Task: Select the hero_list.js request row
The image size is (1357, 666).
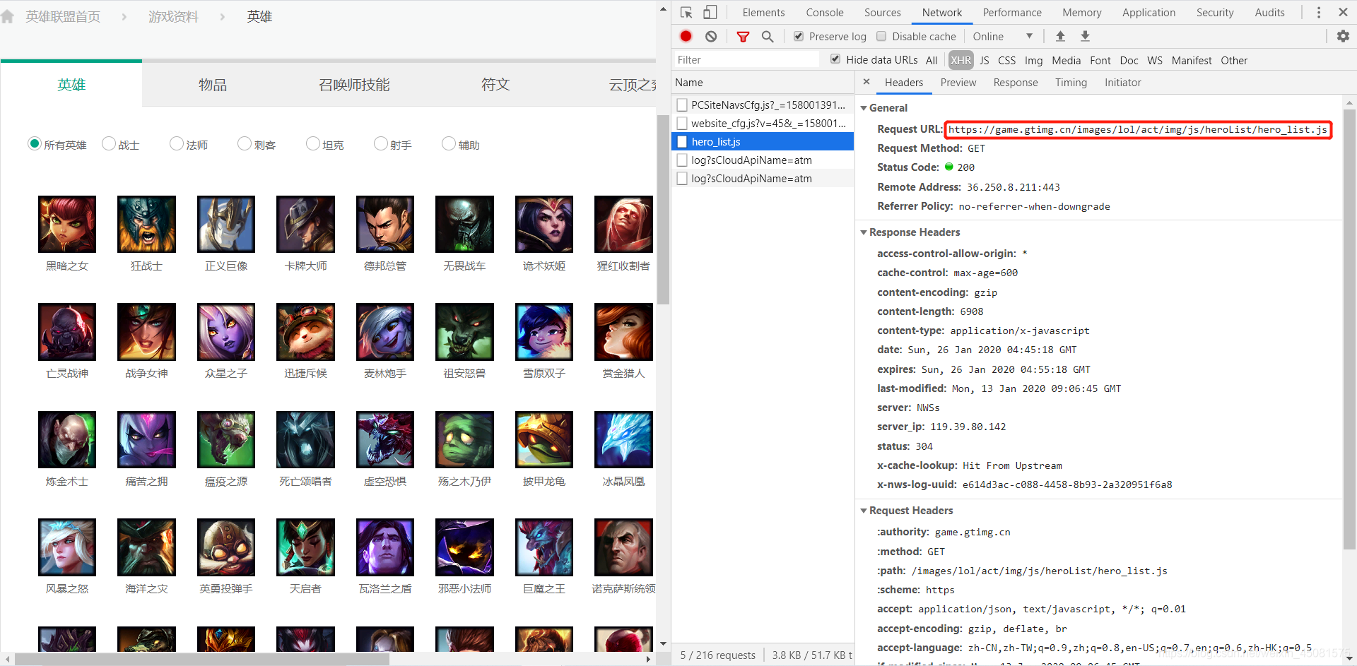Action: (763, 141)
